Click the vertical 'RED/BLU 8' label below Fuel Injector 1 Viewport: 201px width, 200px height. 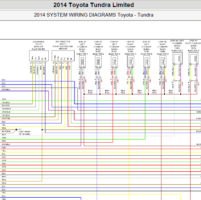pyautogui.click(x=79, y=84)
